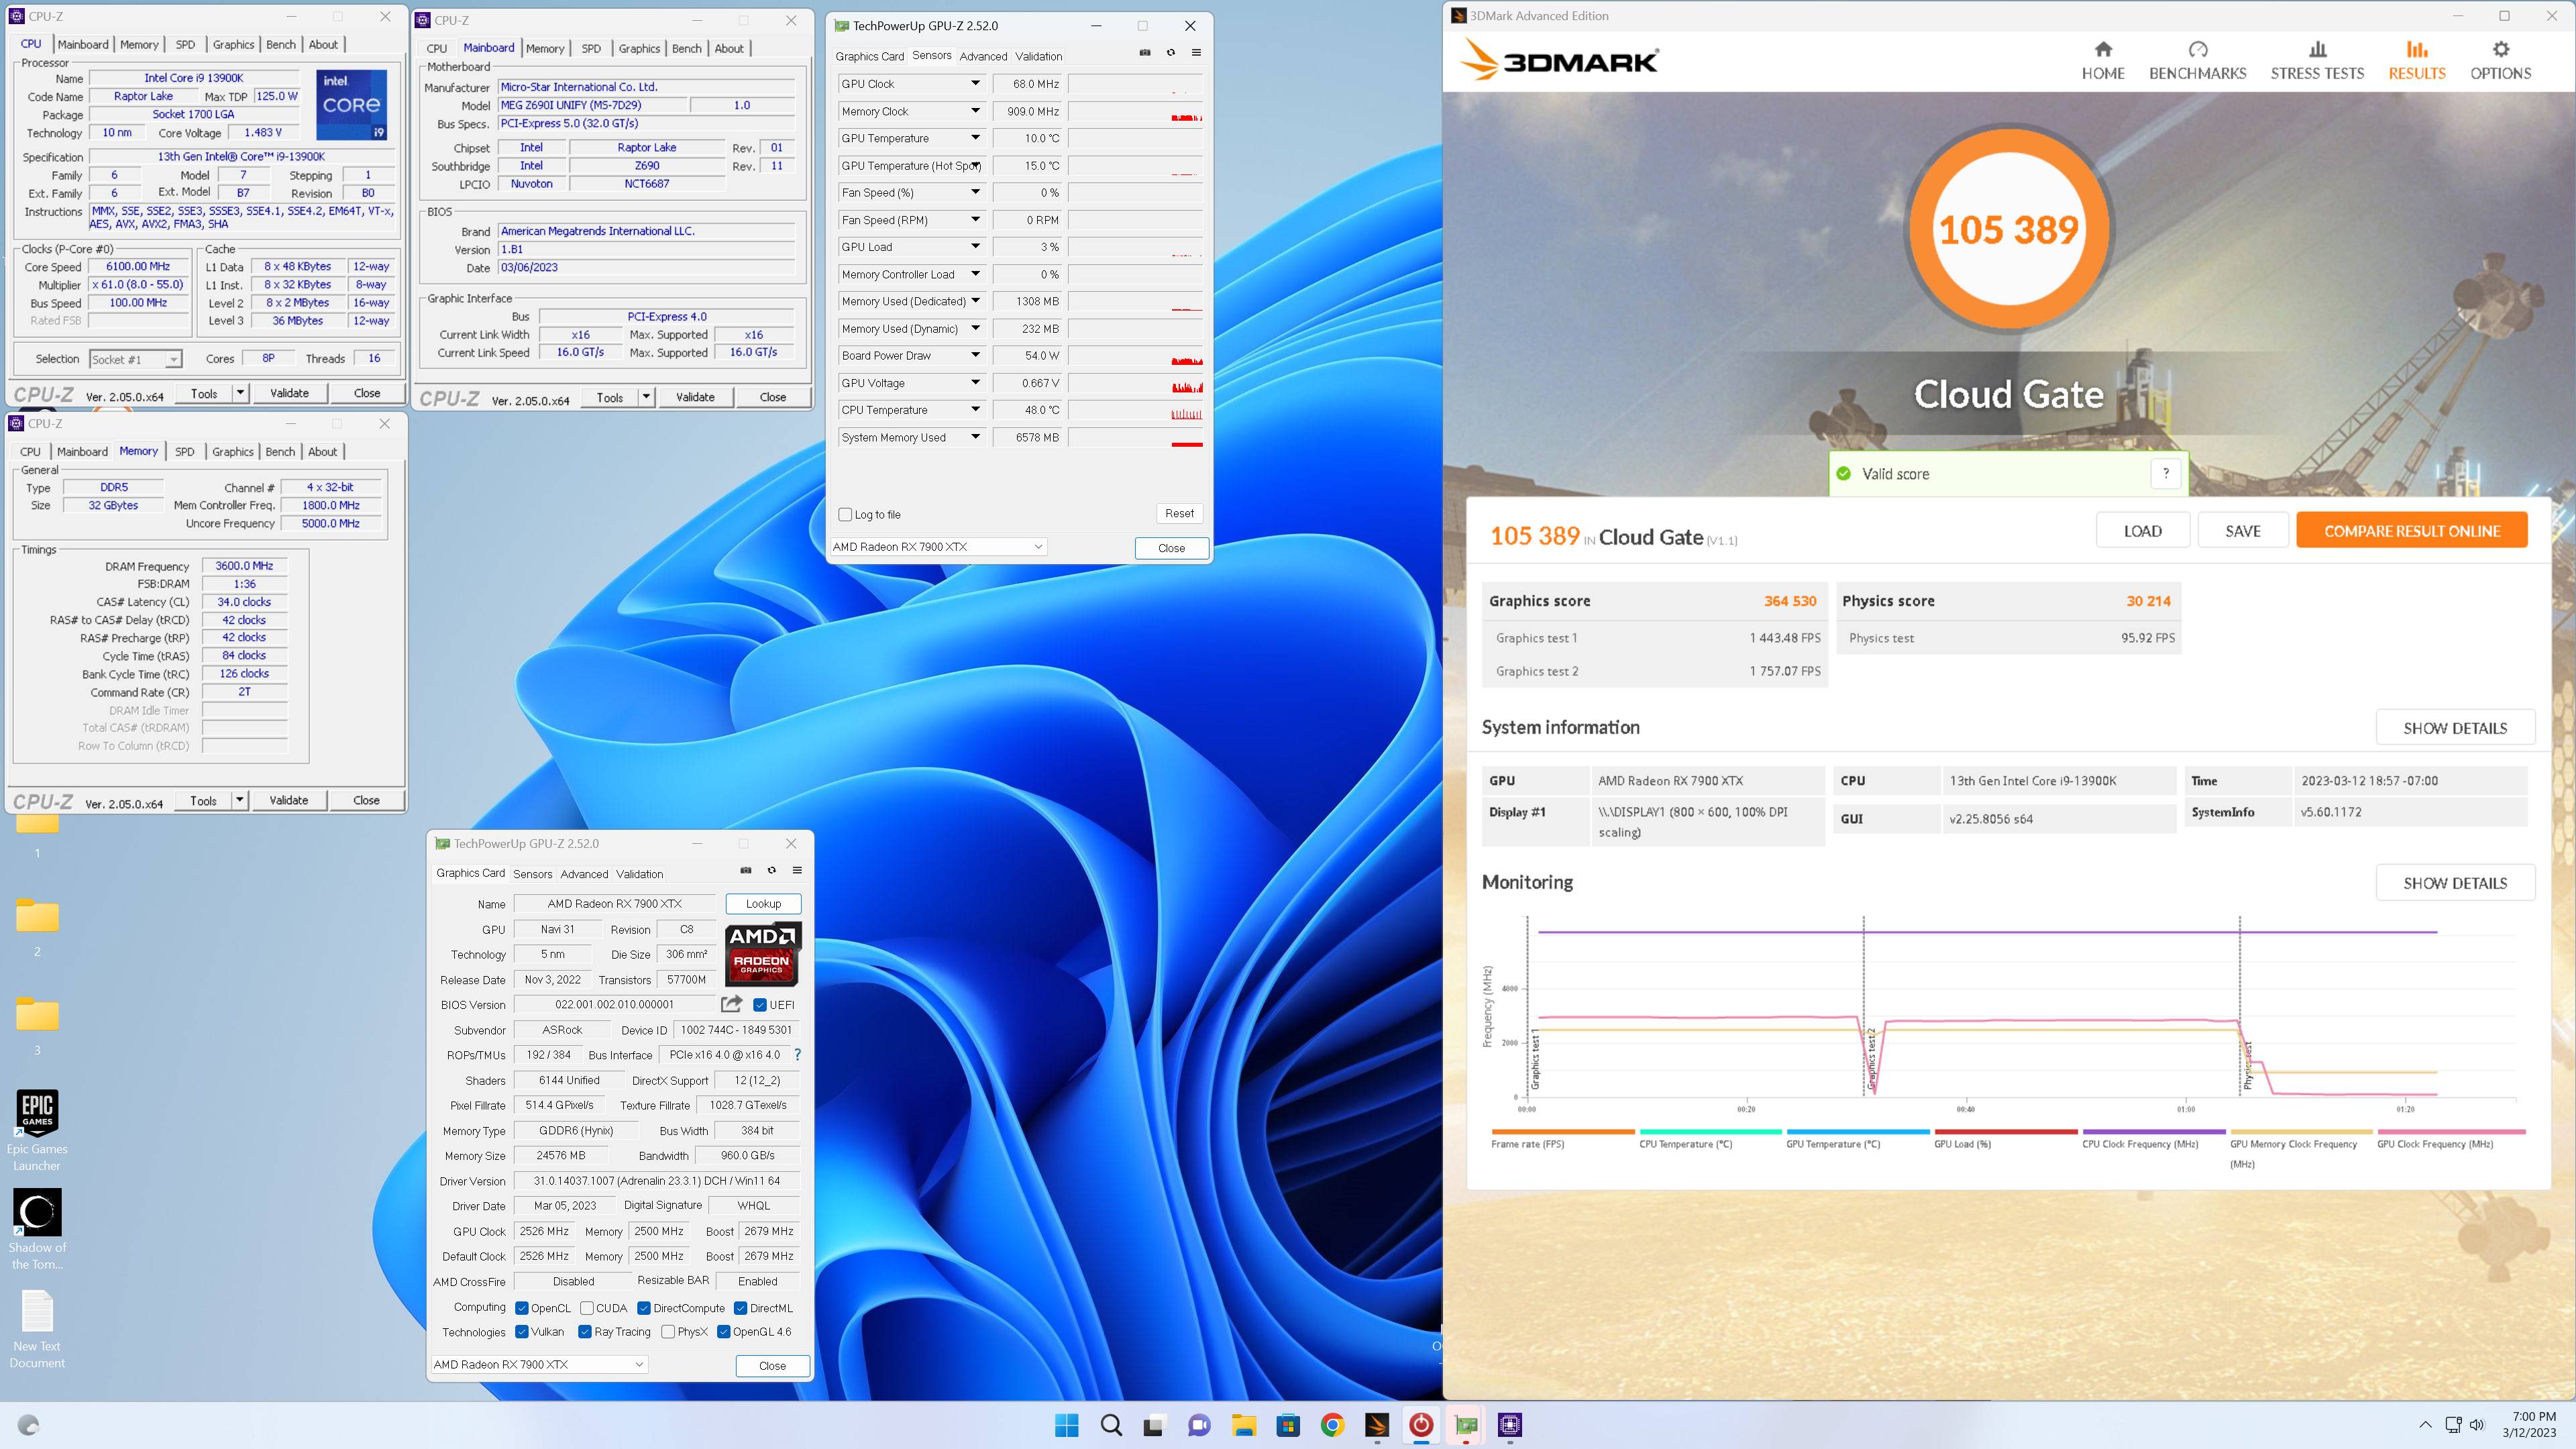Open 3DMark OPTIONS gear
This screenshot has width=2576, height=1449.
point(2500,61)
